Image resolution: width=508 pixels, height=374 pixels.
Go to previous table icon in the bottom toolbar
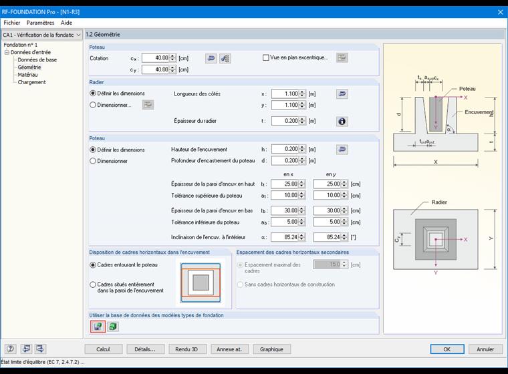coord(26,349)
